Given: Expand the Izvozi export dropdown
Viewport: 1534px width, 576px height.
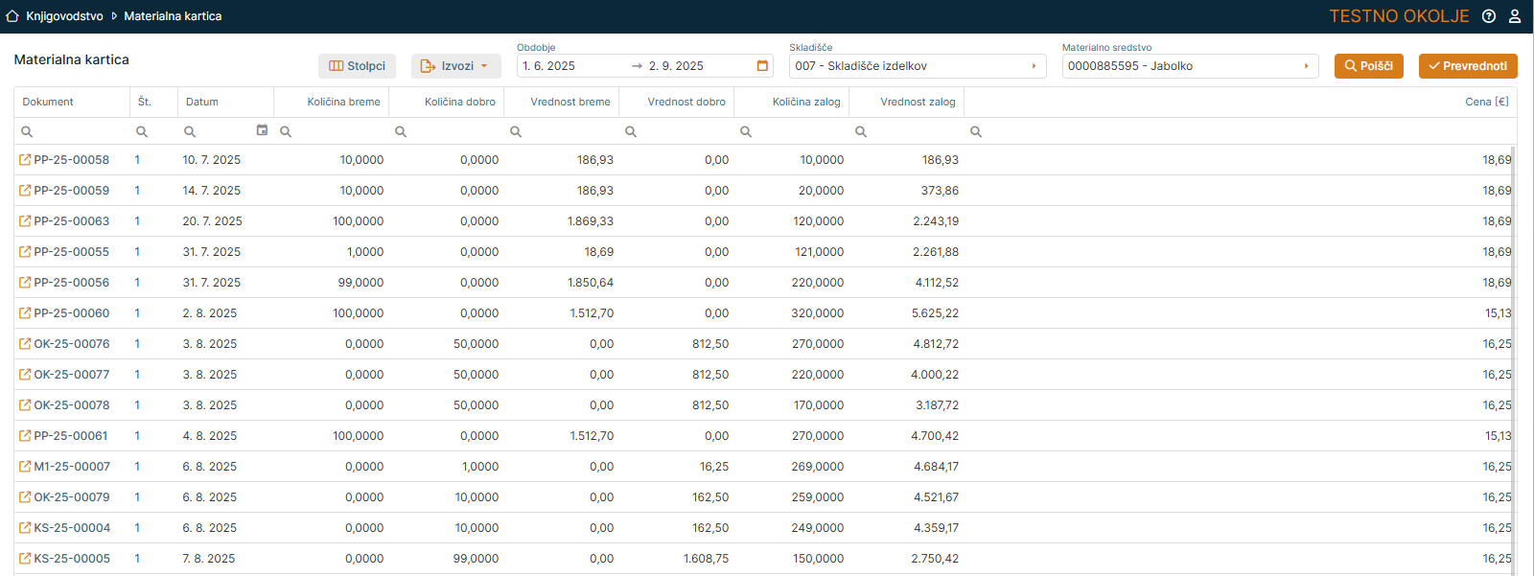Looking at the screenshot, I should point(456,66).
